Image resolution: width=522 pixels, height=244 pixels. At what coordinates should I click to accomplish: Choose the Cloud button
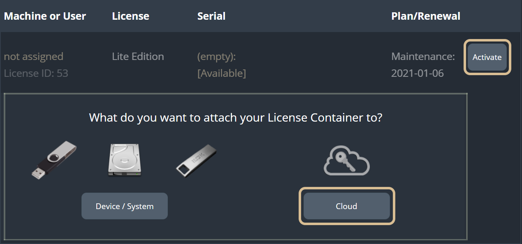pos(346,206)
